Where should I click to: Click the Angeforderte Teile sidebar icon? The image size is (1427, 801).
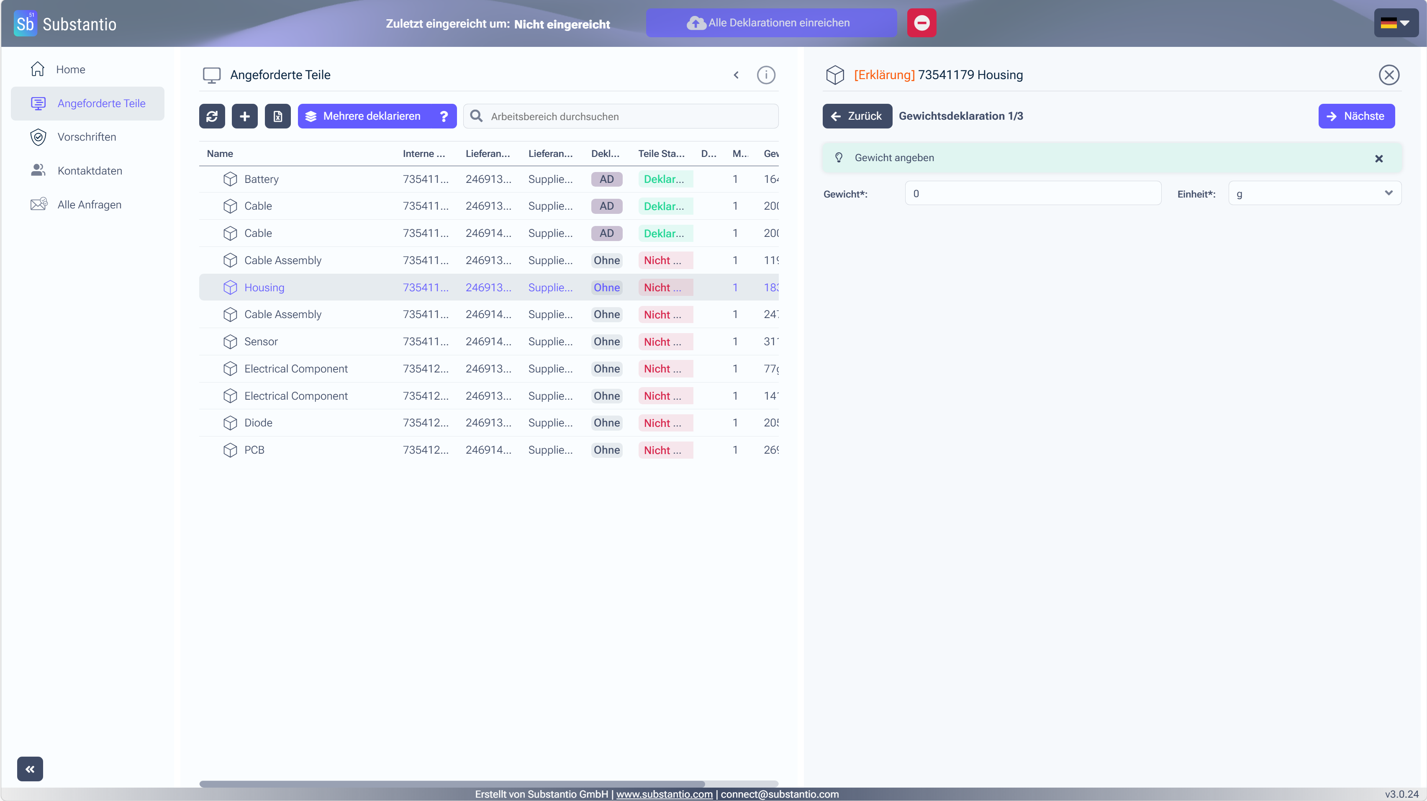(38, 103)
